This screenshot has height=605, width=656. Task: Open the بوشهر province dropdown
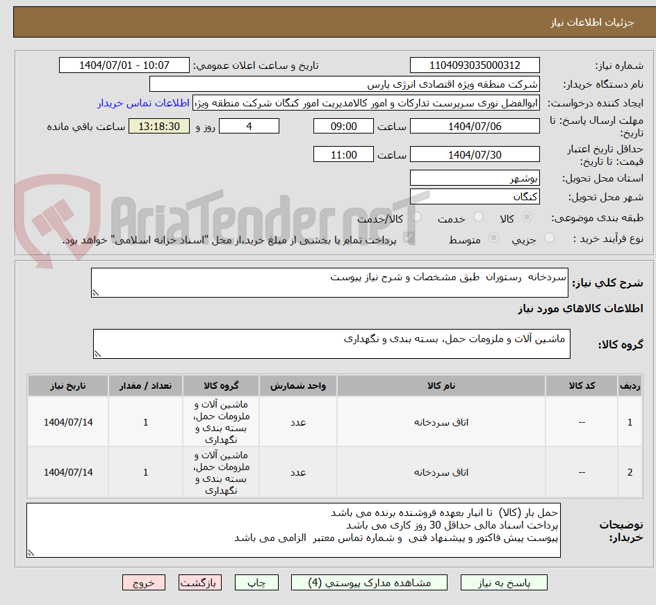tap(475, 177)
